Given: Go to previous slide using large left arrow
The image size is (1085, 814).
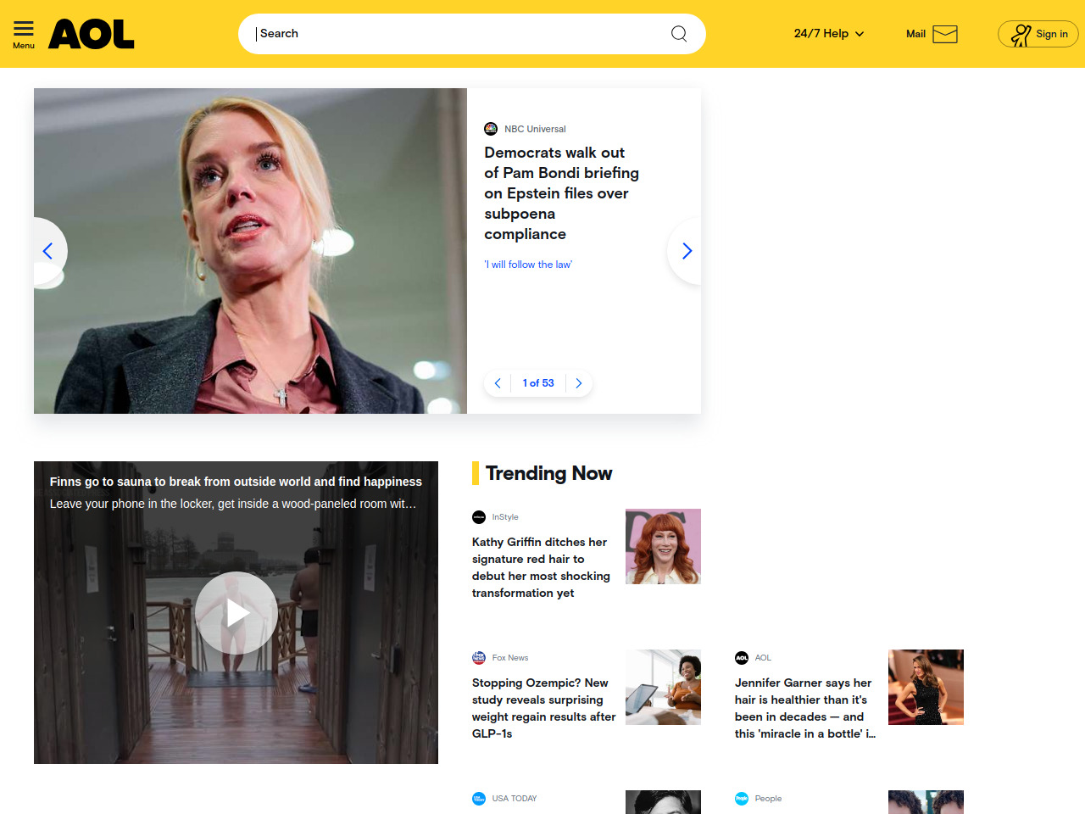Looking at the screenshot, I should pyautogui.click(x=48, y=251).
